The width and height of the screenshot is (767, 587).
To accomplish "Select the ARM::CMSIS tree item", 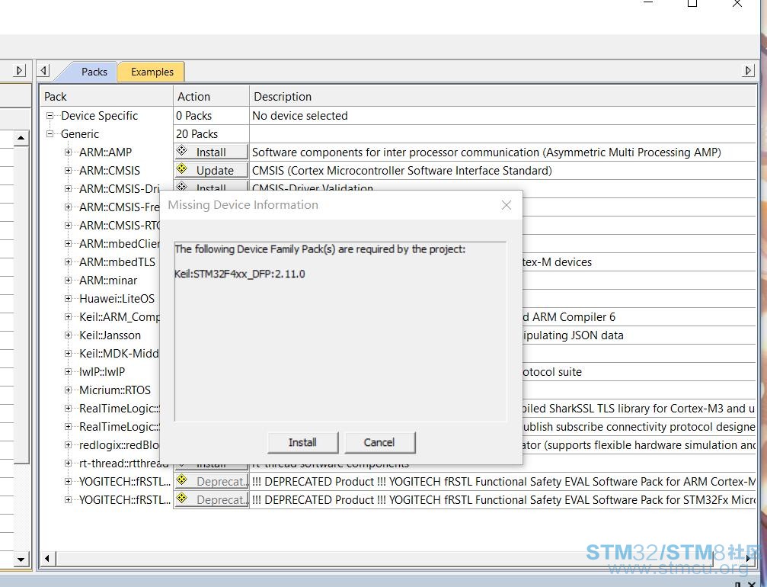I will (110, 171).
